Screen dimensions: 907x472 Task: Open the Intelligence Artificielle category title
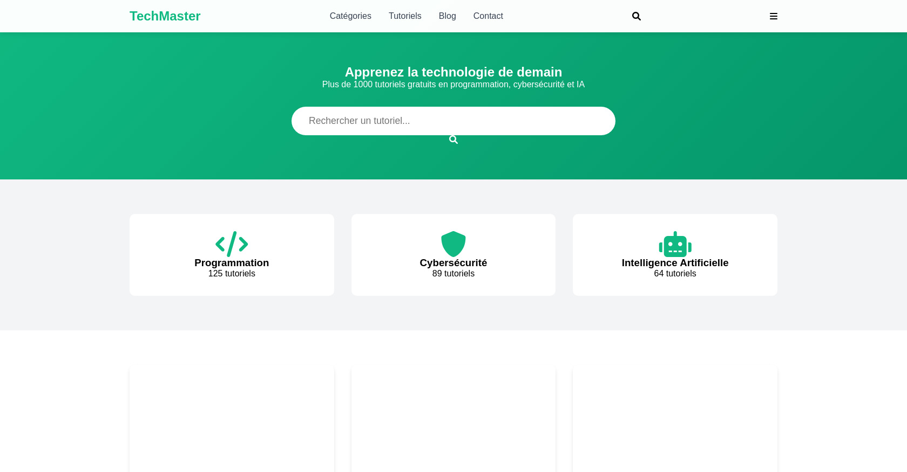tap(675, 263)
